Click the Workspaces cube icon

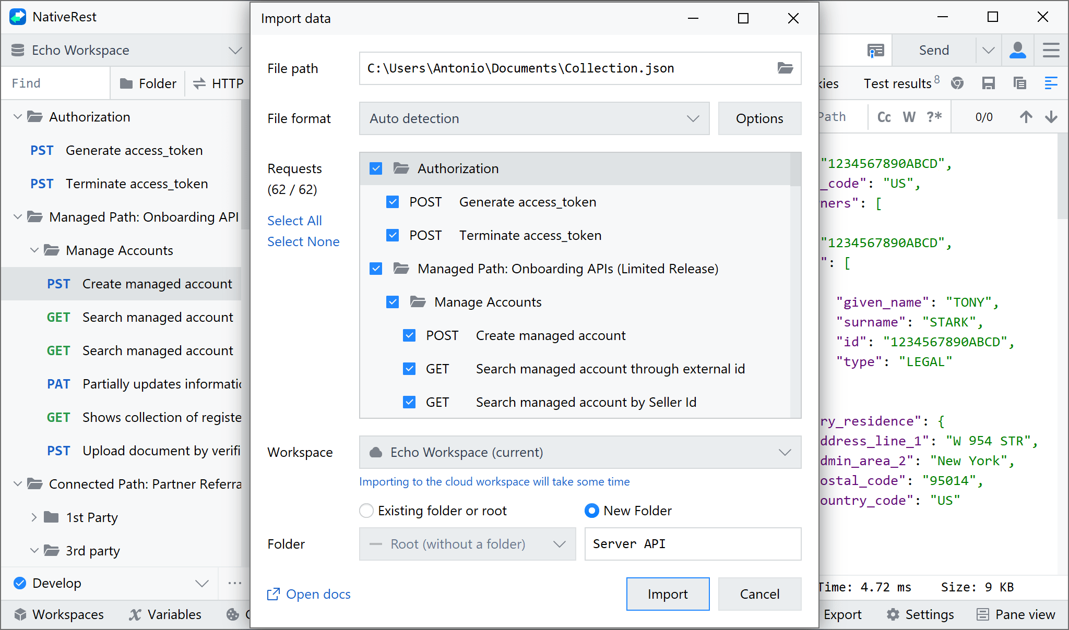(x=20, y=614)
